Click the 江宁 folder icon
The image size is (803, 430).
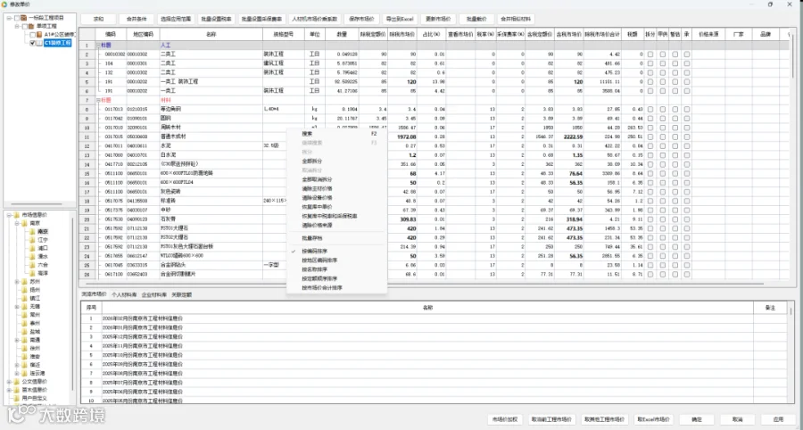pyautogui.click(x=32, y=240)
